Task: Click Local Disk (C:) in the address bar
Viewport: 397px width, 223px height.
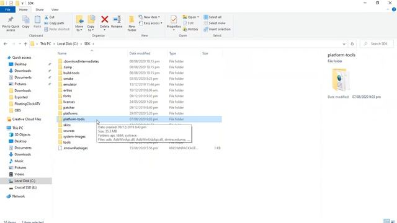Action: tap(68, 44)
